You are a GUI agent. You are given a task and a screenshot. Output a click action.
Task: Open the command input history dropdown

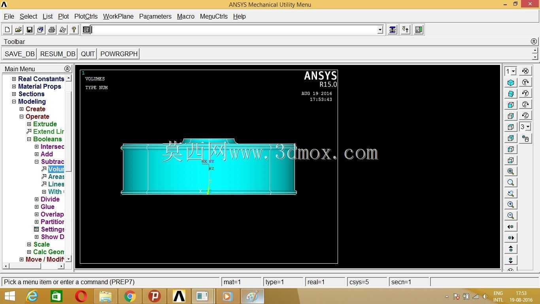click(x=380, y=30)
